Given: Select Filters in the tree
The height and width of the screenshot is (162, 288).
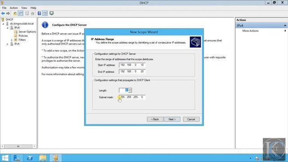Looking at the screenshot, I should (22, 40).
